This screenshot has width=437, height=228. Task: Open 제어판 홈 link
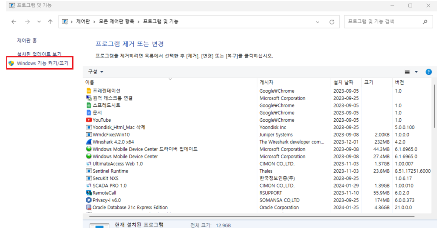pyautogui.click(x=27, y=40)
